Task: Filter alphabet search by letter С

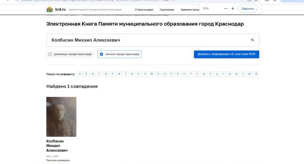Action: (x=184, y=74)
